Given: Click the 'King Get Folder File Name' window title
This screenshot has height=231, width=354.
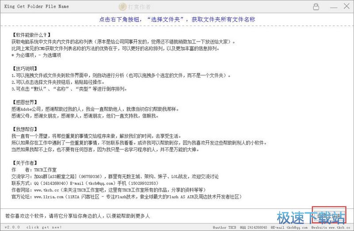Looking at the screenshot, I should [x=36, y=7].
